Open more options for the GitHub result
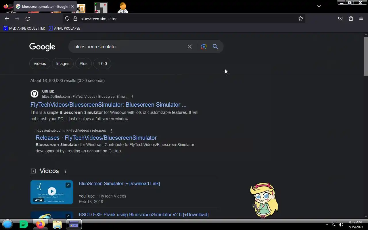This screenshot has height=230, width=368. coord(132,97)
